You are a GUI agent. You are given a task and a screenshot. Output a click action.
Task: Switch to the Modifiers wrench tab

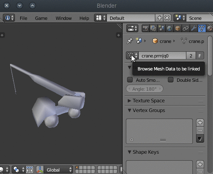coord(194,28)
